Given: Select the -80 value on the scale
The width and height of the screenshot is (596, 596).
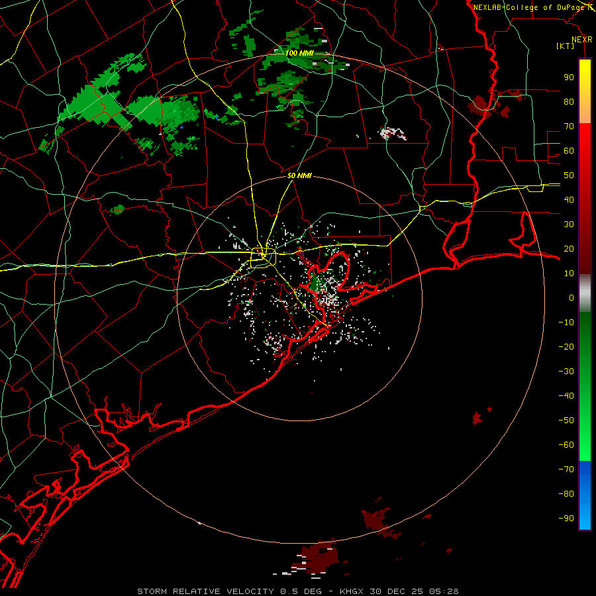Looking at the screenshot, I should tap(566, 494).
